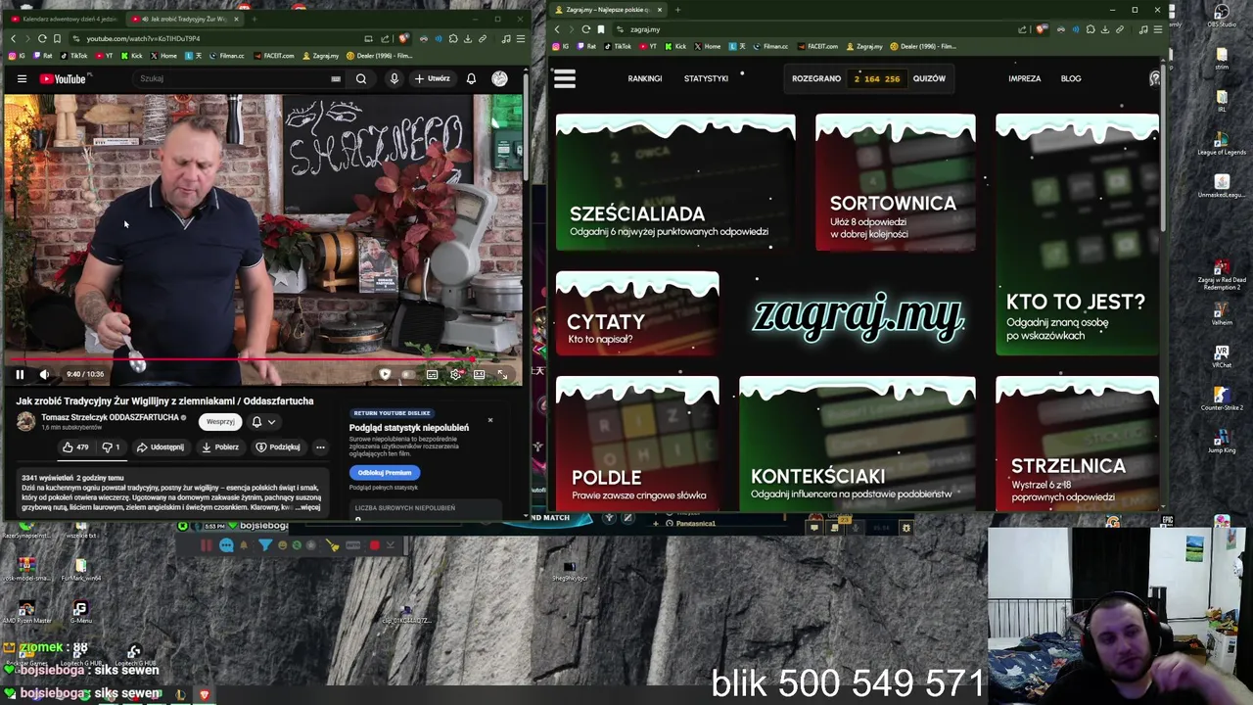Image resolution: width=1253 pixels, height=705 pixels.
Task: Open the STRZELNICA game card
Action: (x=1077, y=444)
